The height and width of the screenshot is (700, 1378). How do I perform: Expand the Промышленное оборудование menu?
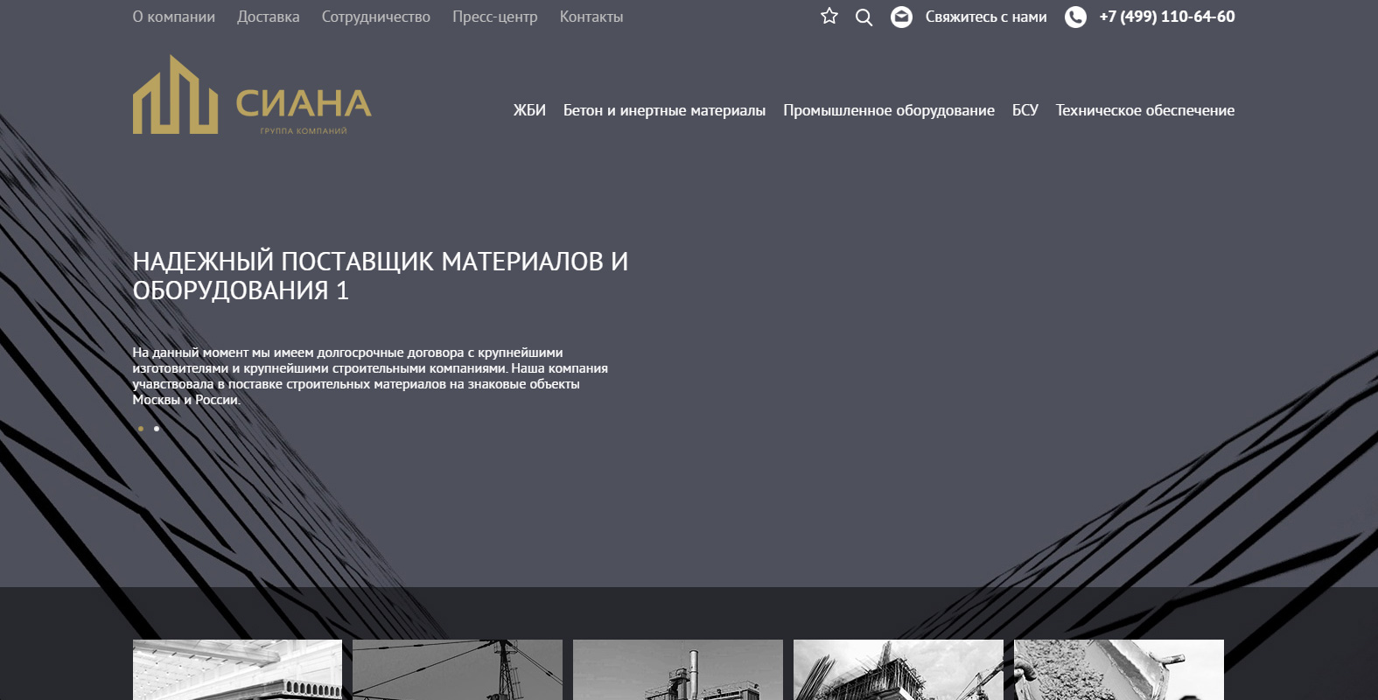pos(888,110)
